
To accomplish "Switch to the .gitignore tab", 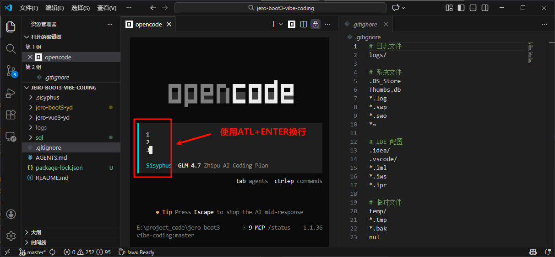I will pyautogui.click(x=366, y=24).
